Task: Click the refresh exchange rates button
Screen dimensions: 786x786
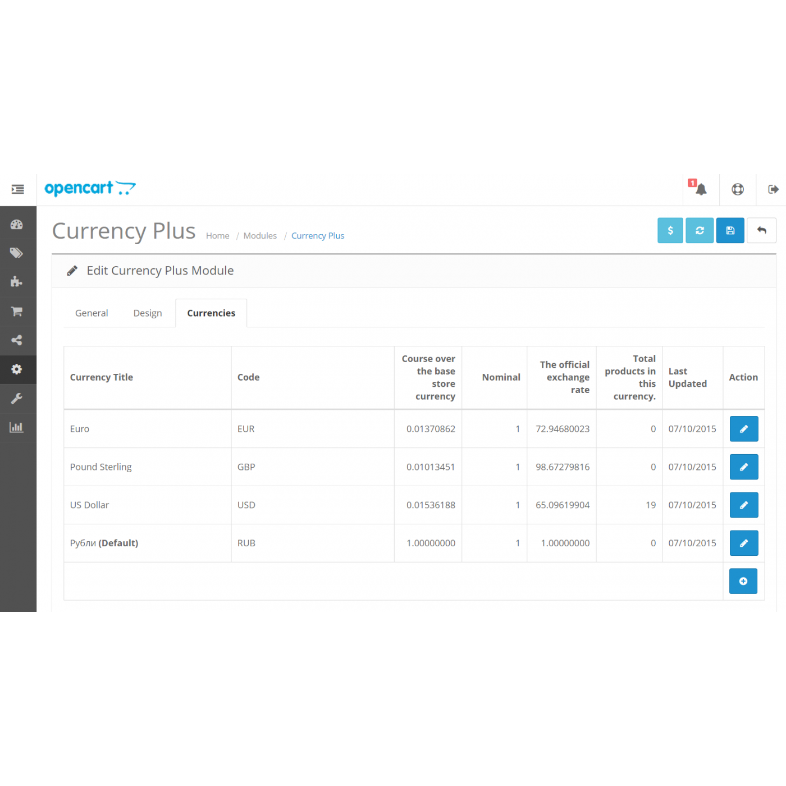Action: (x=700, y=230)
